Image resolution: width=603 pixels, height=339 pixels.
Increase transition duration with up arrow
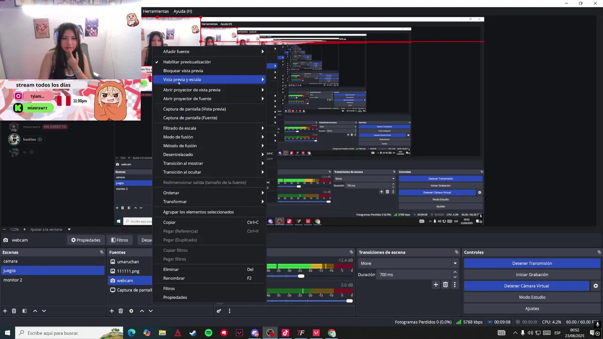(x=455, y=272)
